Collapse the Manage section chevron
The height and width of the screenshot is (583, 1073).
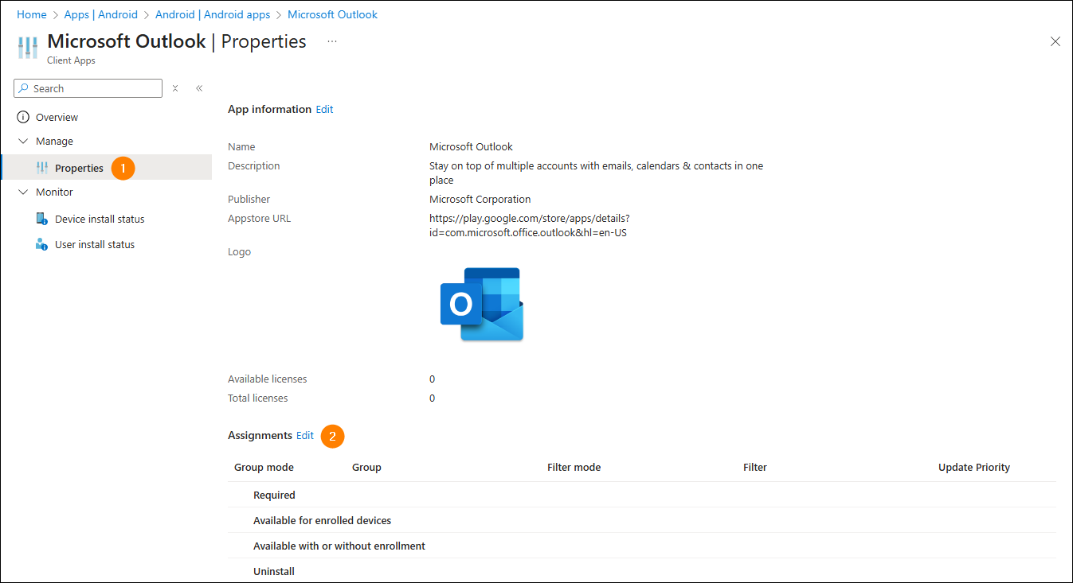pyautogui.click(x=23, y=141)
